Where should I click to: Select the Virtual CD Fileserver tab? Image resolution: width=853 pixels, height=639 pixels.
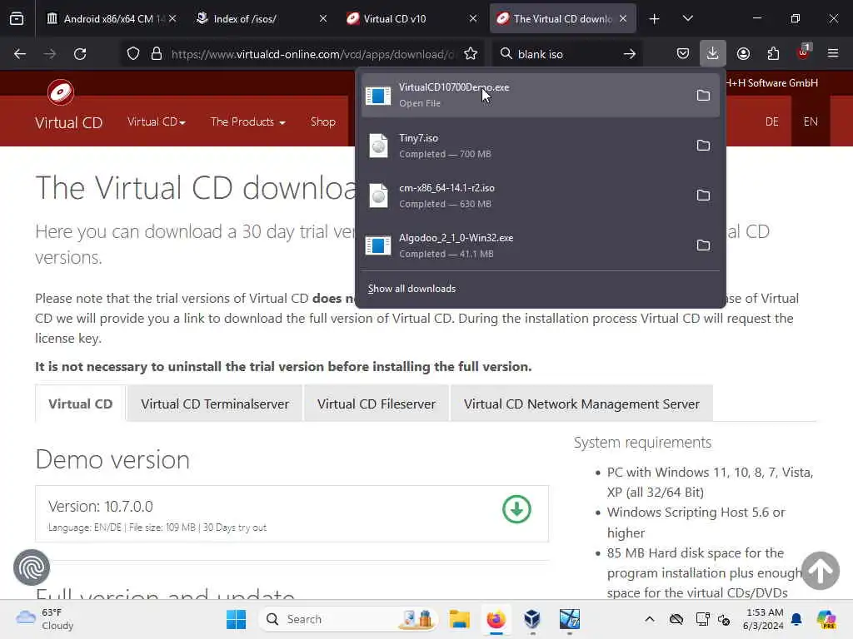coord(377,404)
